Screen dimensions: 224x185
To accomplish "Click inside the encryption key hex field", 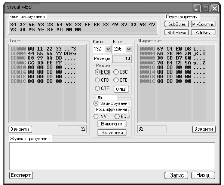I will click(x=83, y=27).
